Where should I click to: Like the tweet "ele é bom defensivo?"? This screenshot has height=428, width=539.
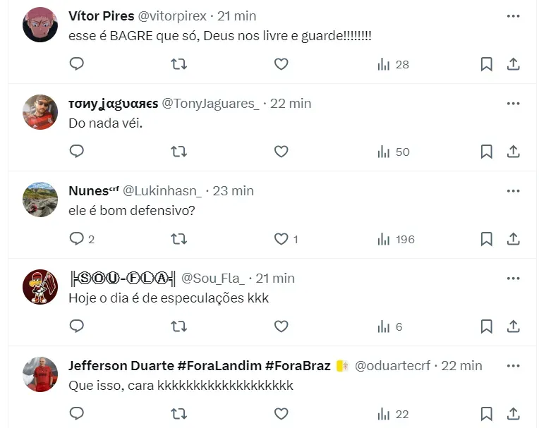click(x=281, y=239)
